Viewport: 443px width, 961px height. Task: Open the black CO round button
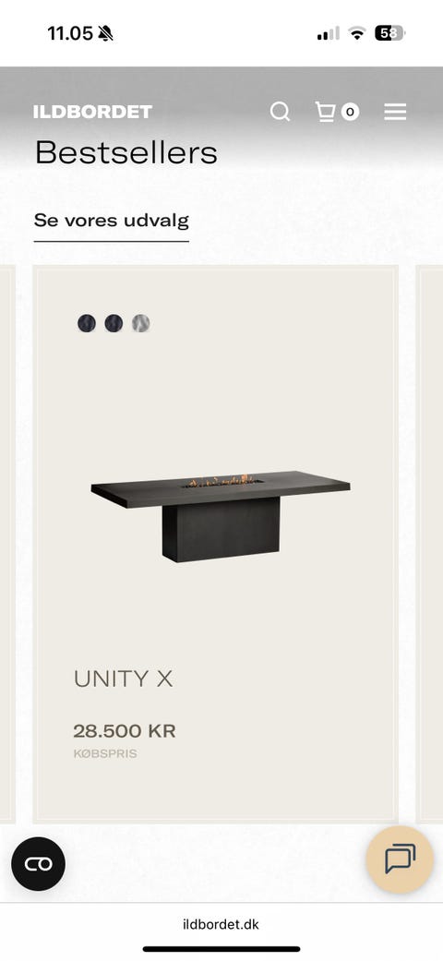pos(38,863)
